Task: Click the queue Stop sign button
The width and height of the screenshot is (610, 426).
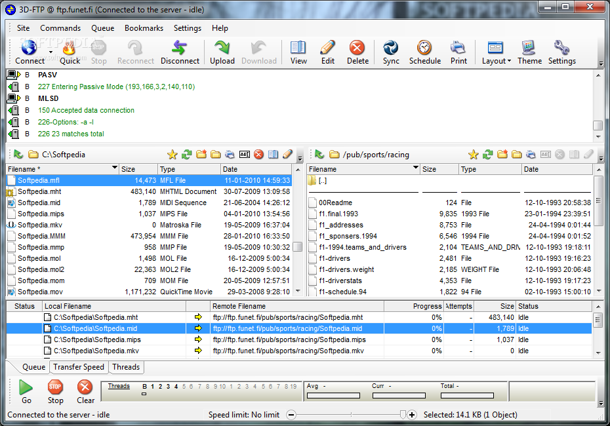Action: (x=55, y=387)
